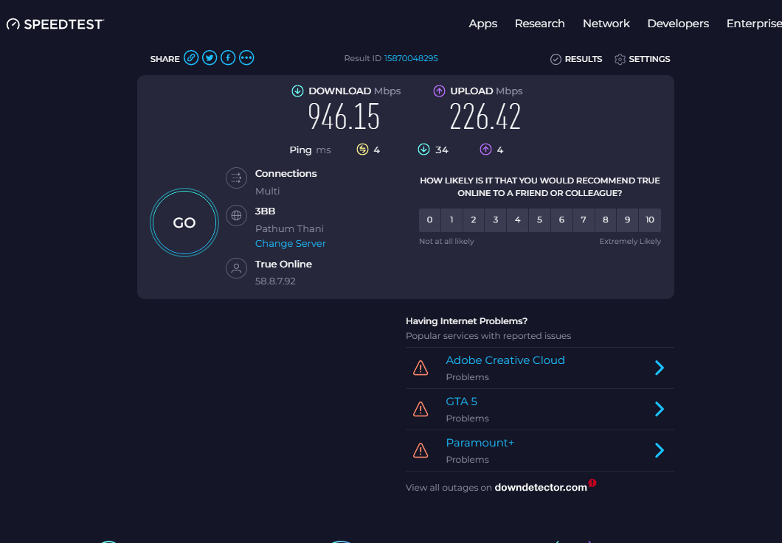Open GTA 5 problems link
This screenshot has height=543, width=782.
pos(461,402)
